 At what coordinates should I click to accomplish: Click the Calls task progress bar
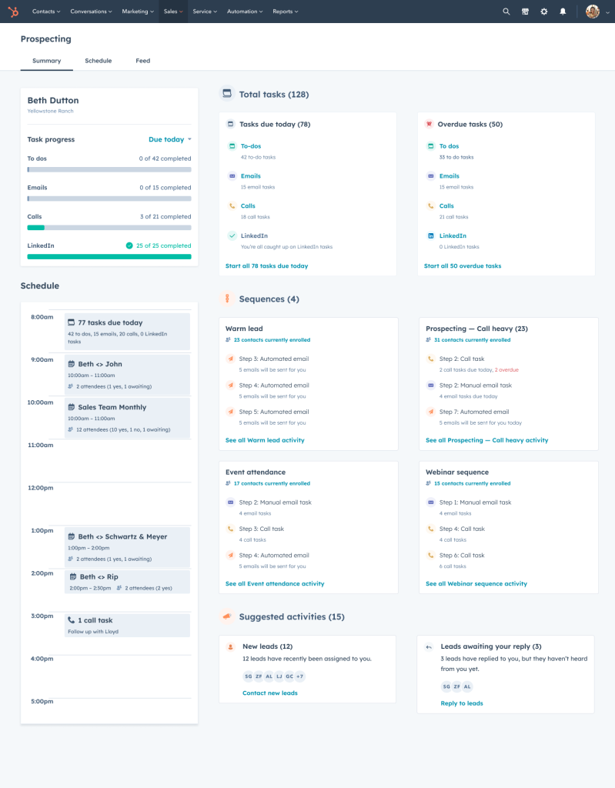pos(109,228)
